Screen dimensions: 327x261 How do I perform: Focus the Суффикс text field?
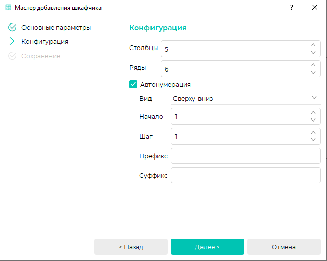click(246, 175)
